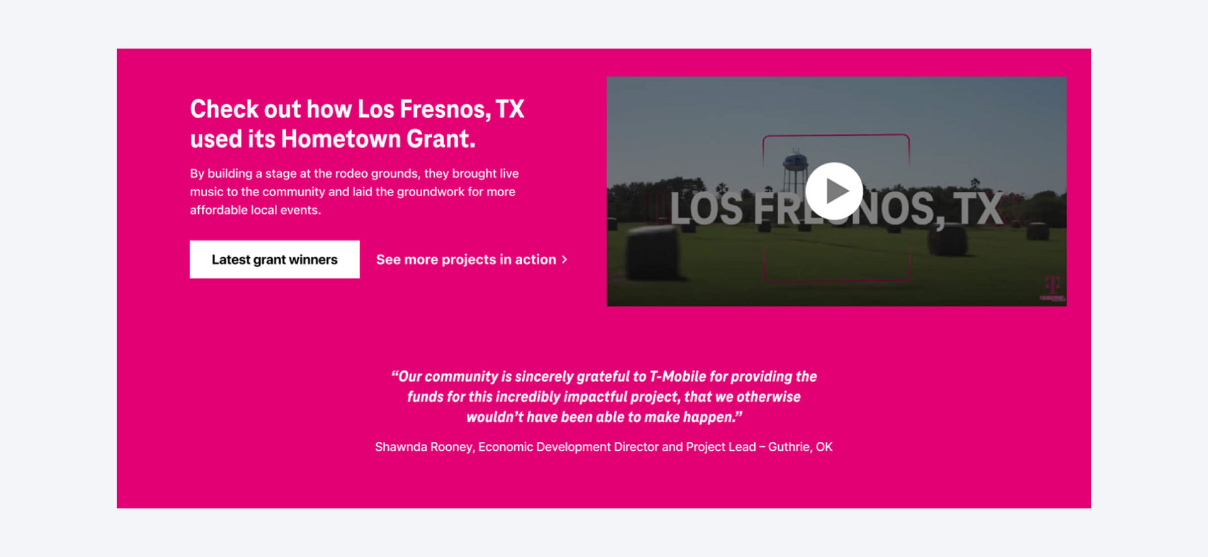The image size is (1208, 557).
Task: Click the LOS FRESNOS, TX video title overlay
Action: click(836, 209)
